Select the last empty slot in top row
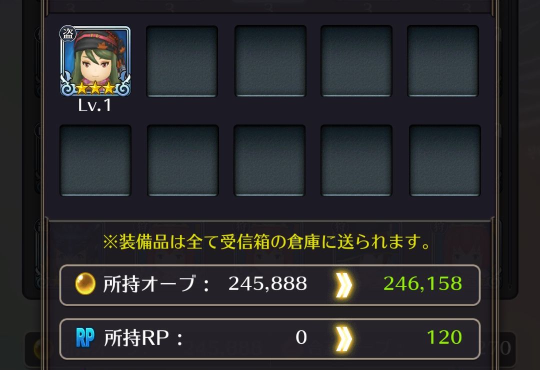This screenshot has height=370, width=540. [443, 61]
